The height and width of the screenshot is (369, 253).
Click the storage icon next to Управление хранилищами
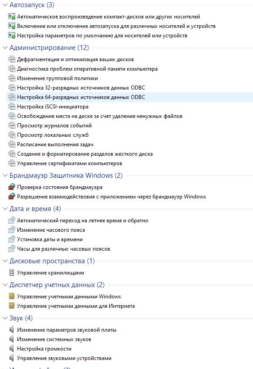pyautogui.click(x=12, y=273)
